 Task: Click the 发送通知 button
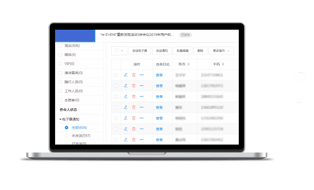tap(162, 51)
